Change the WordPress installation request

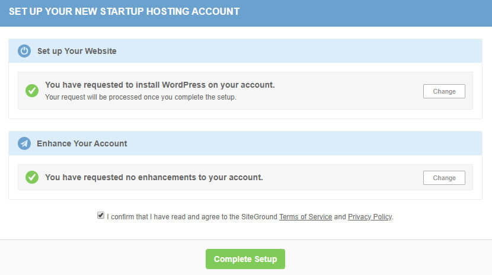click(444, 91)
